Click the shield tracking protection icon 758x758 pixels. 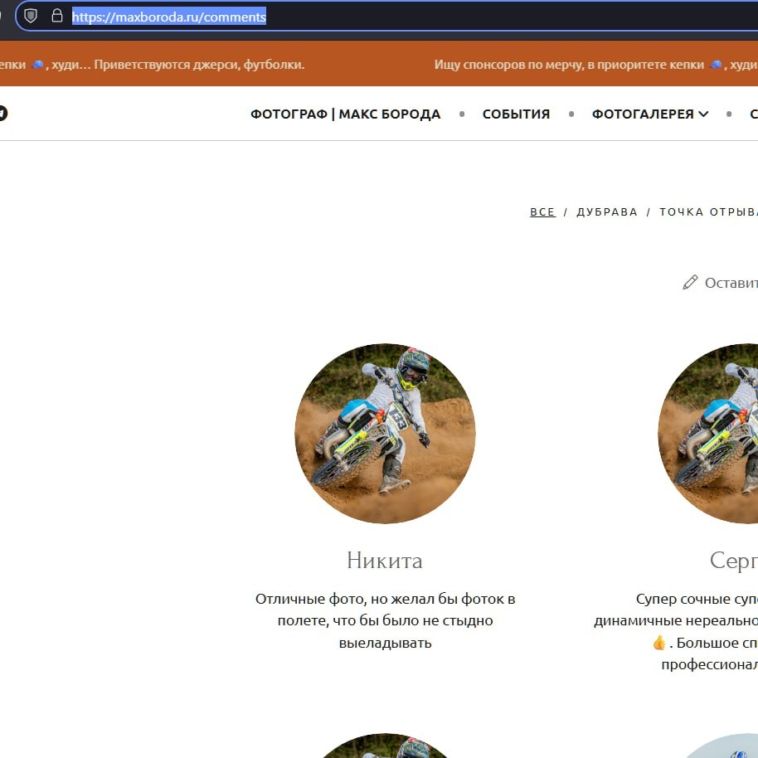(31, 16)
